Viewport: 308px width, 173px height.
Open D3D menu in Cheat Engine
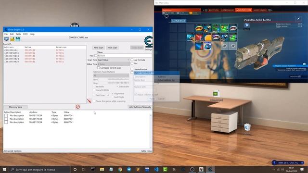(26, 34)
